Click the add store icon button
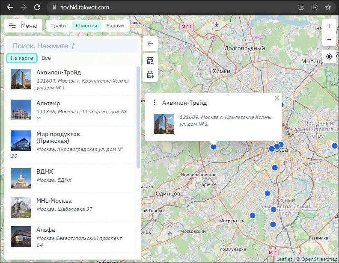The width and height of the screenshot is (339, 263). click(150, 74)
